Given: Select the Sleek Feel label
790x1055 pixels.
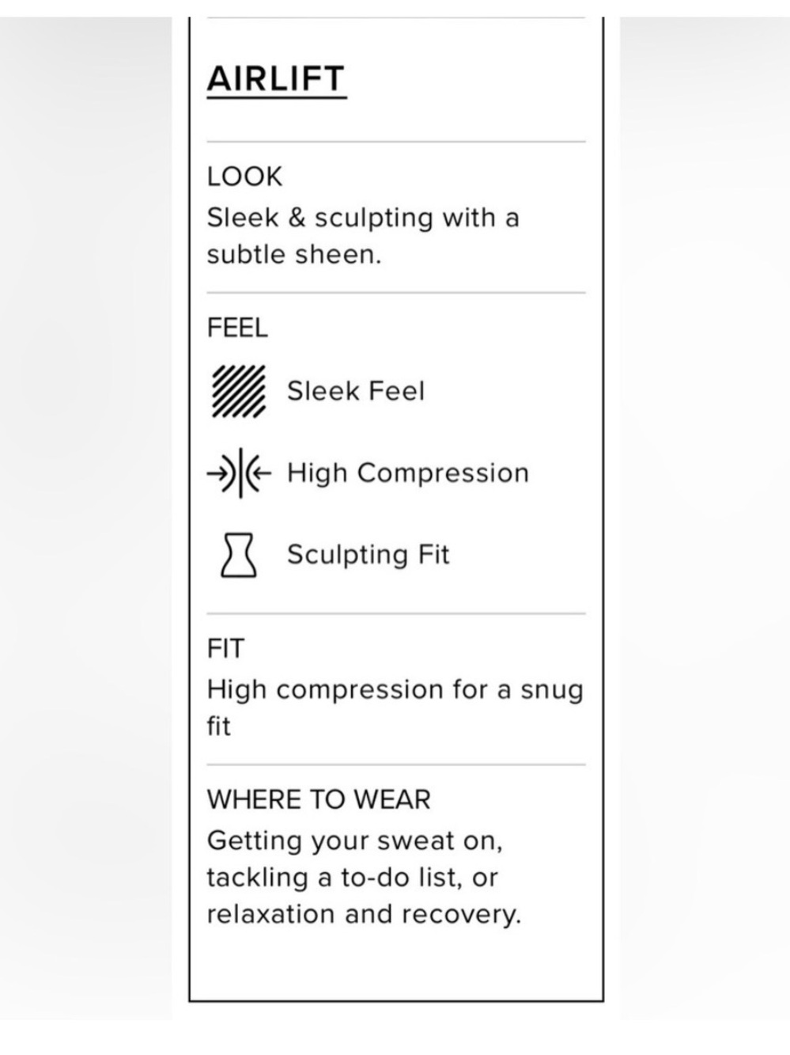Looking at the screenshot, I should point(356,391).
